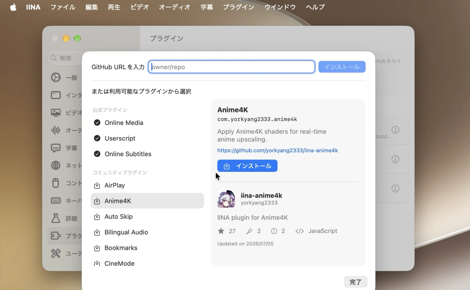Open the オーディオ menu
The width and height of the screenshot is (470, 290).
click(175, 7)
